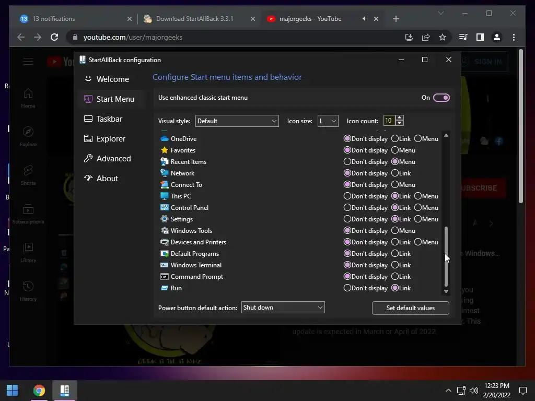
Task: Click the Control Panel icon
Action: coord(165,208)
